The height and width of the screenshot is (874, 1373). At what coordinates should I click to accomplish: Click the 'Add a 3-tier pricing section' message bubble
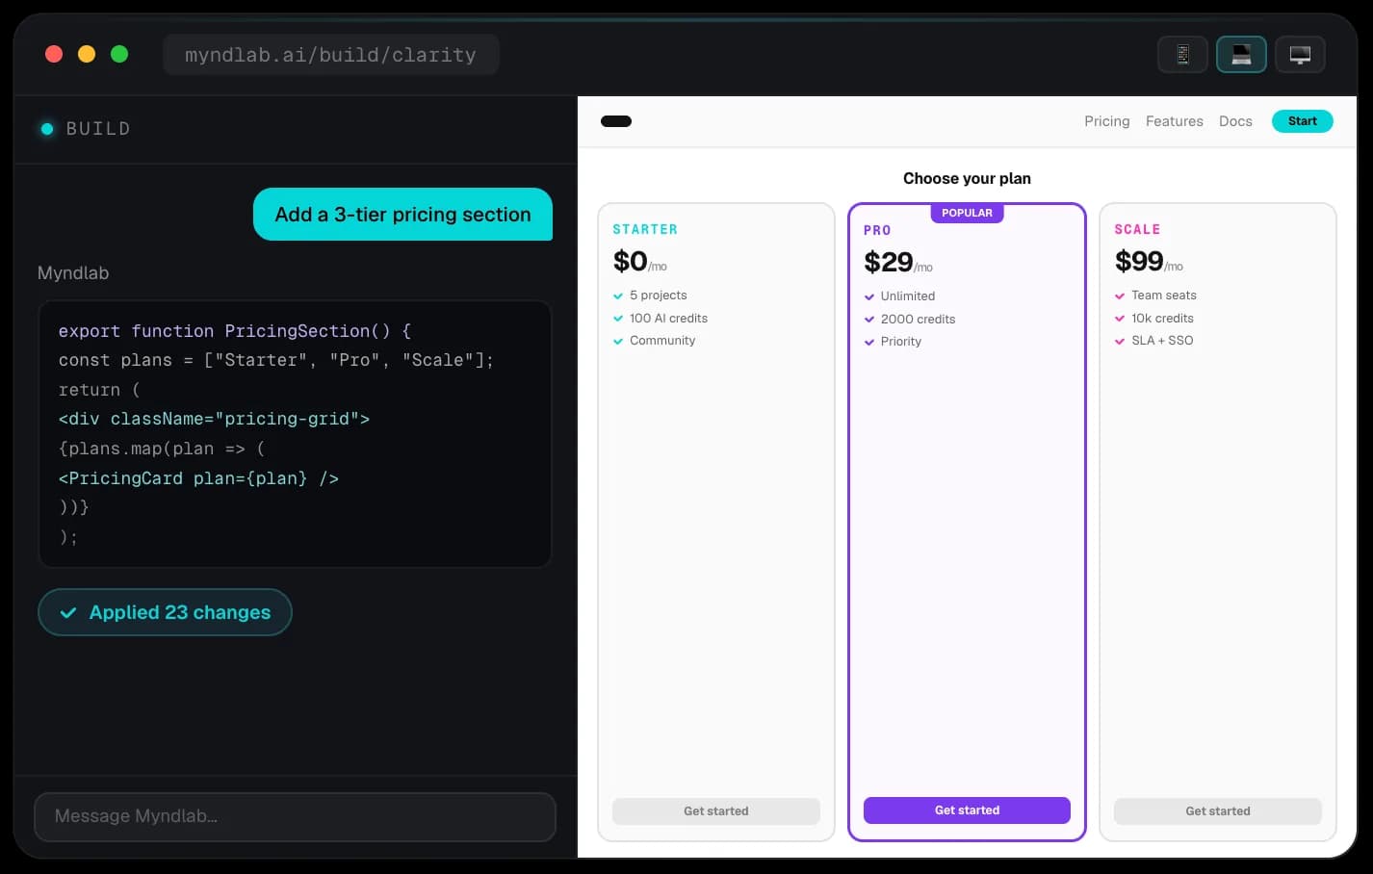tap(402, 215)
